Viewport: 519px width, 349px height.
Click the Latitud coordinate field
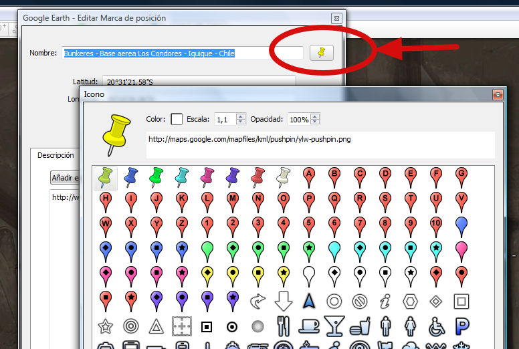pos(199,82)
